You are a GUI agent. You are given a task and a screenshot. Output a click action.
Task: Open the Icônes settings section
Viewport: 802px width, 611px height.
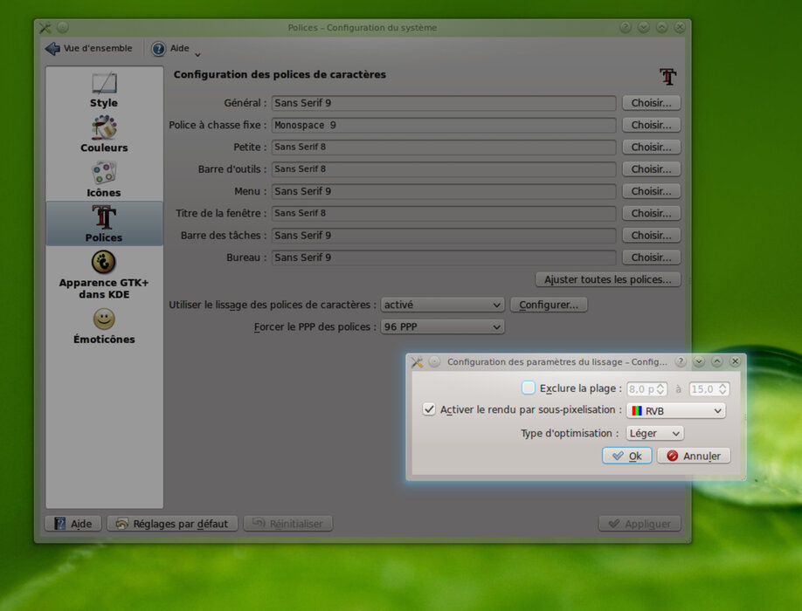[104, 179]
